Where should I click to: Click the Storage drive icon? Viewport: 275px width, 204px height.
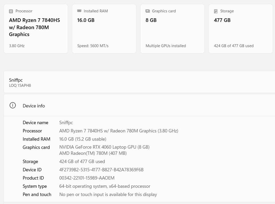216,11
